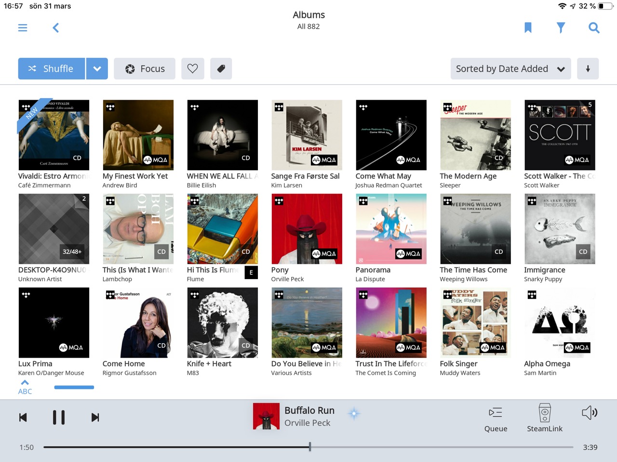Click the track progress bar seek handle
The image size is (617, 462).
[x=310, y=447]
